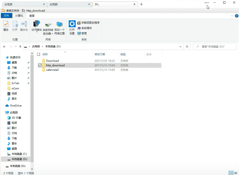Viewport: 239px width, 175px height.
Task: Switch to large icons view in status bar
Action: pyautogui.click(x=236, y=173)
